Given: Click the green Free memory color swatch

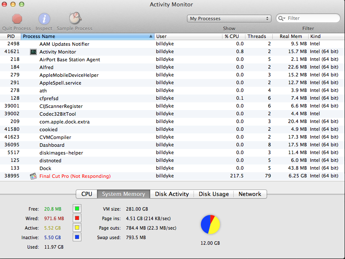Looking at the screenshot, I should point(77,208).
